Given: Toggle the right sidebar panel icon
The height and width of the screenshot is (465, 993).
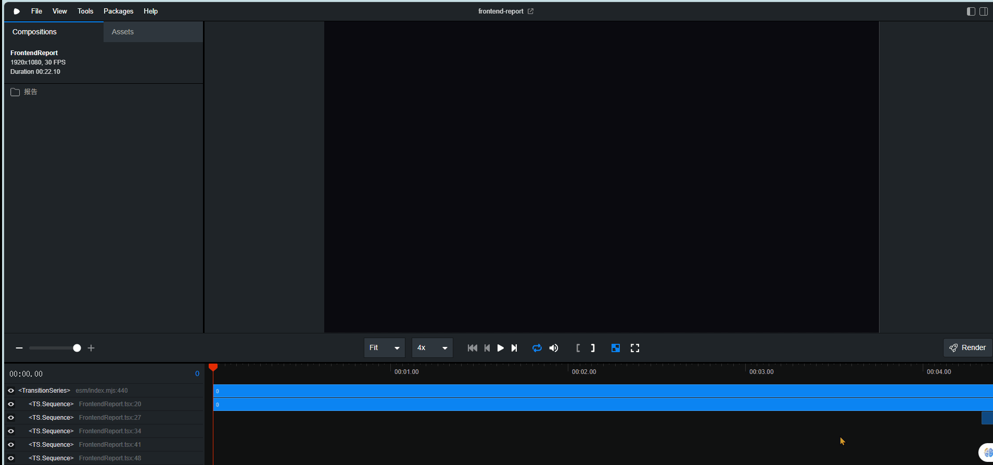Looking at the screenshot, I should (x=984, y=11).
